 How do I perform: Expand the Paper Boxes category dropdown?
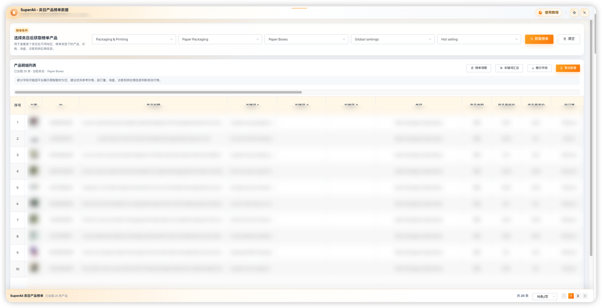click(306, 39)
